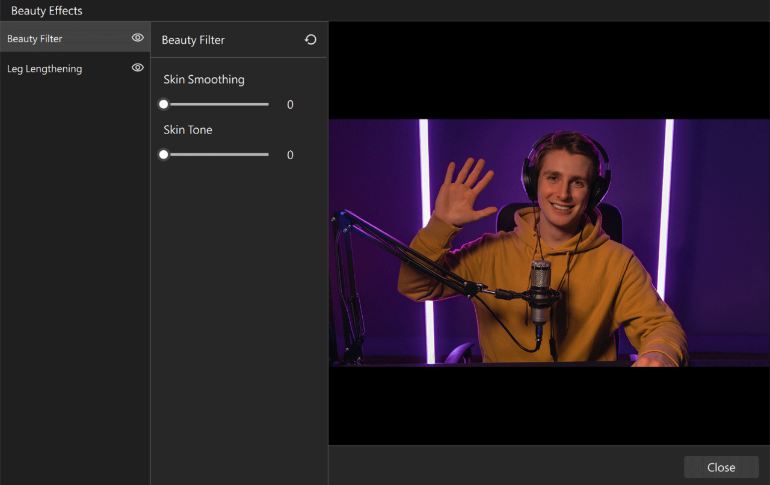770x485 pixels.
Task: Click the video preview image
Action: click(x=549, y=242)
